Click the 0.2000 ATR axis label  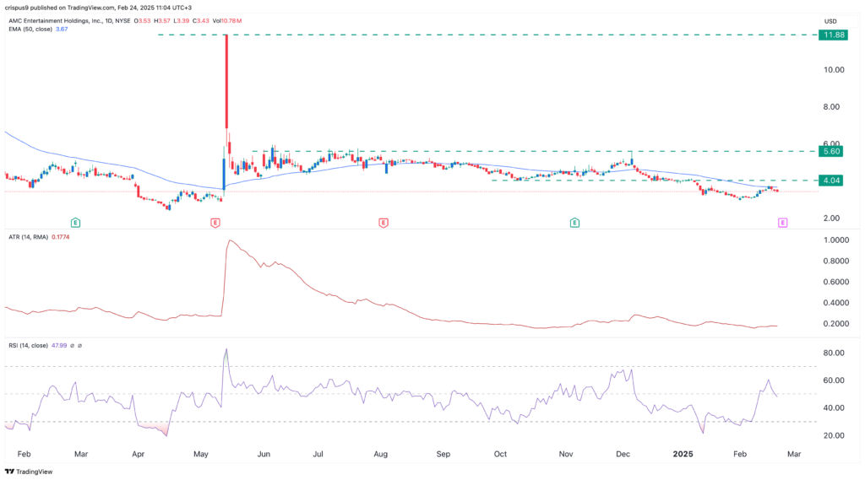click(835, 323)
